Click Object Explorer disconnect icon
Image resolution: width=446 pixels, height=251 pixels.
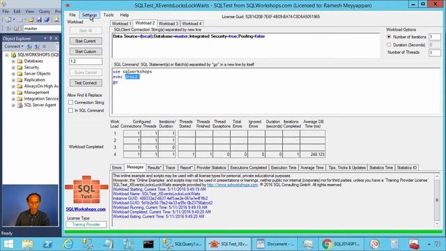pyautogui.click(x=37, y=47)
